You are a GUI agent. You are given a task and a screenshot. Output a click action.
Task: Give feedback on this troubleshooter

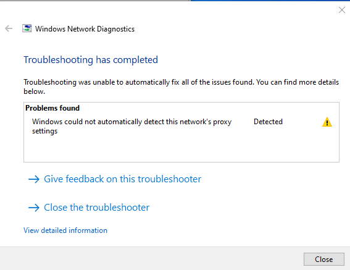click(x=115, y=179)
